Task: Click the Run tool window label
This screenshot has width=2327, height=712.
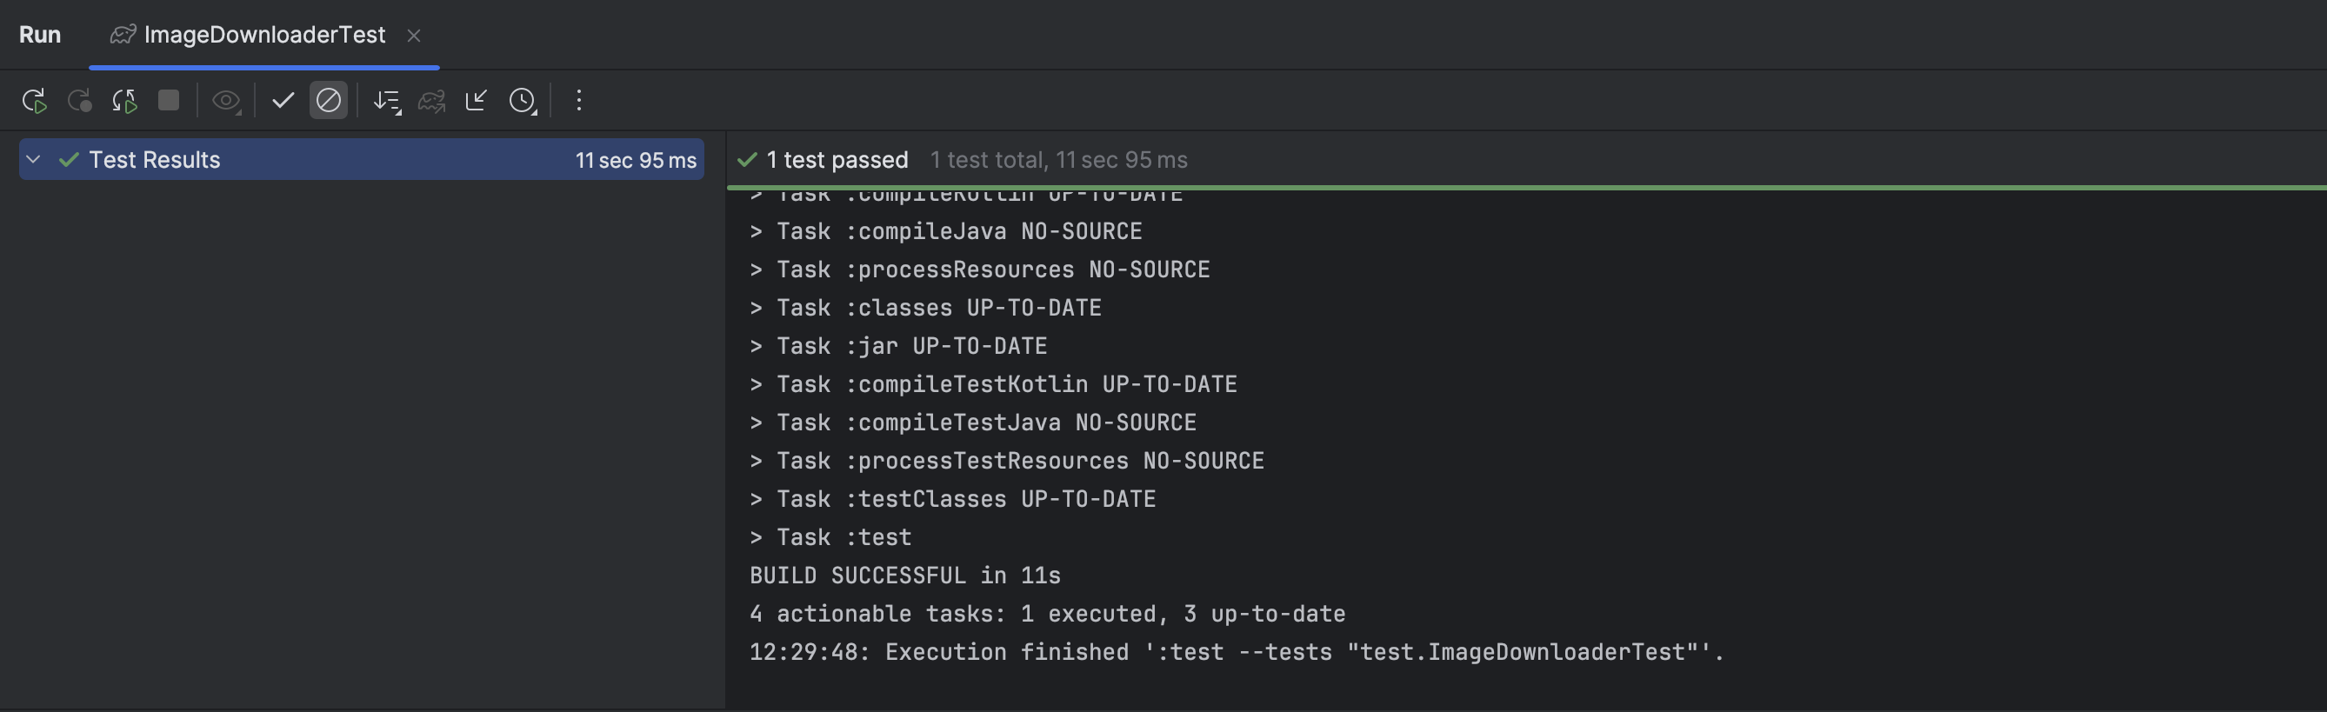Action: click(40, 34)
